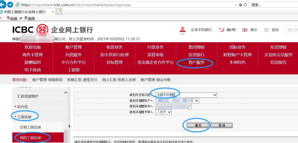Viewport: 298px width, 143px height.
Task: Click the 退出 power icon
Action: [x=266, y=30]
